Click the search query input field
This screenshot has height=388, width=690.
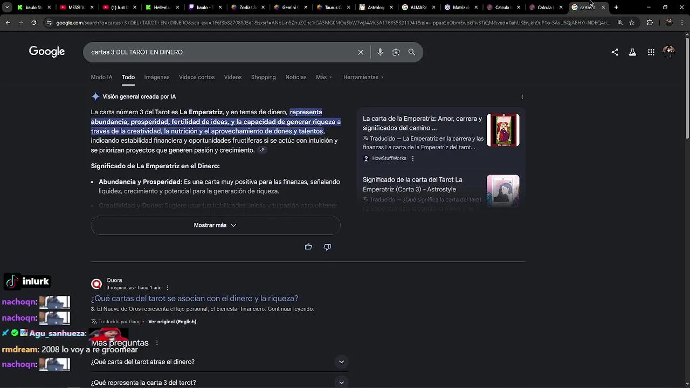click(221, 52)
